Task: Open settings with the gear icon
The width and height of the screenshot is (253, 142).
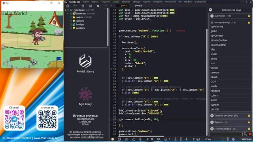Action: click(98, 6)
